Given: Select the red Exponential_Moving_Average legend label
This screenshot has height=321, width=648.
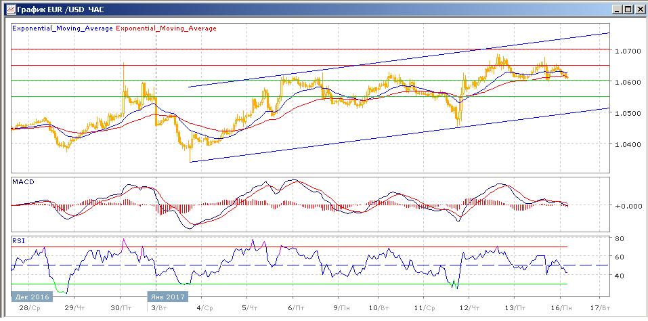Looking at the screenshot, I should [167, 28].
